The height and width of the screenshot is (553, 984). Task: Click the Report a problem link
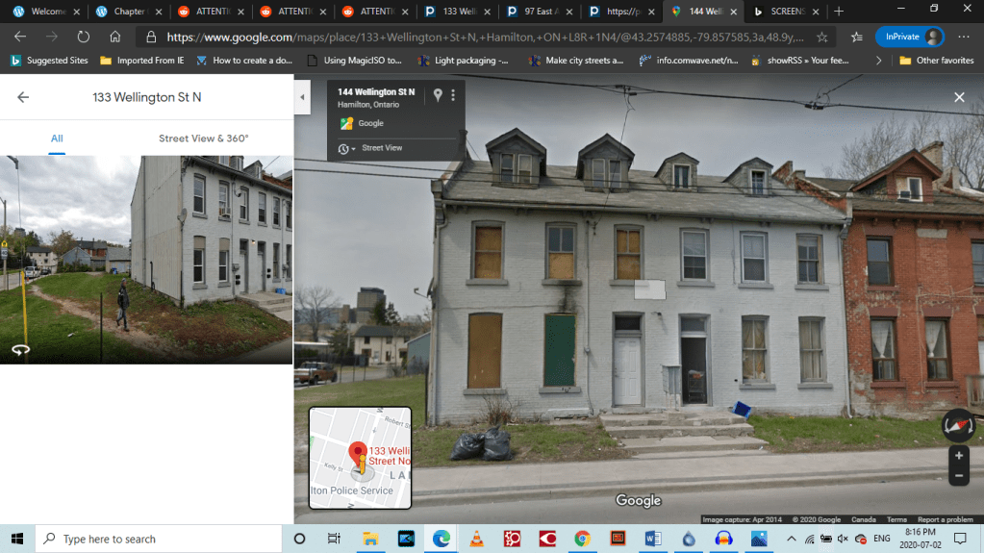(946, 519)
